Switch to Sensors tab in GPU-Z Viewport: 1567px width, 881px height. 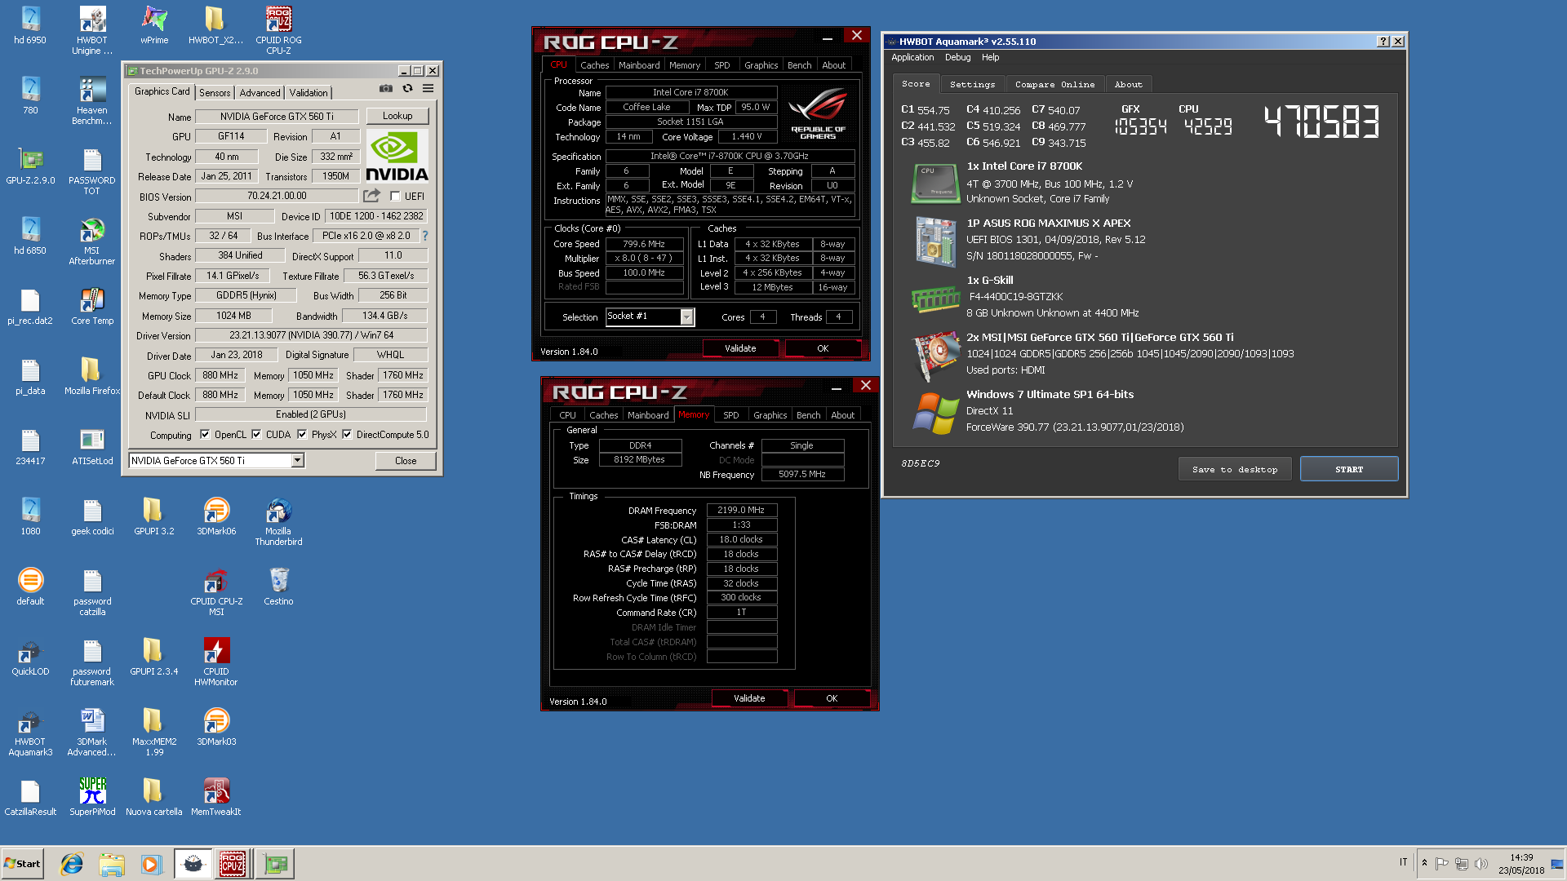(x=215, y=92)
